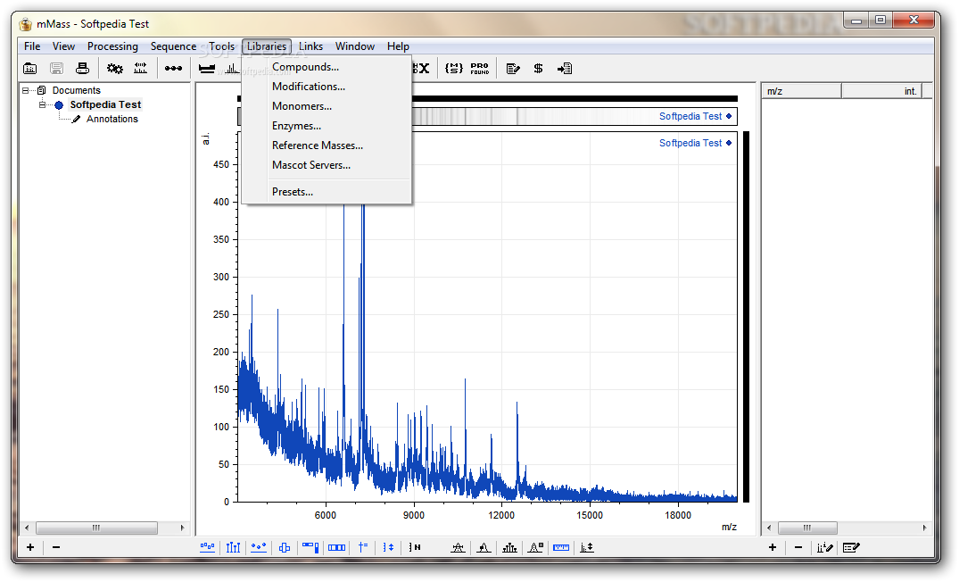Launch the ProFound search tool
This screenshot has width=959, height=582.
pos(480,69)
